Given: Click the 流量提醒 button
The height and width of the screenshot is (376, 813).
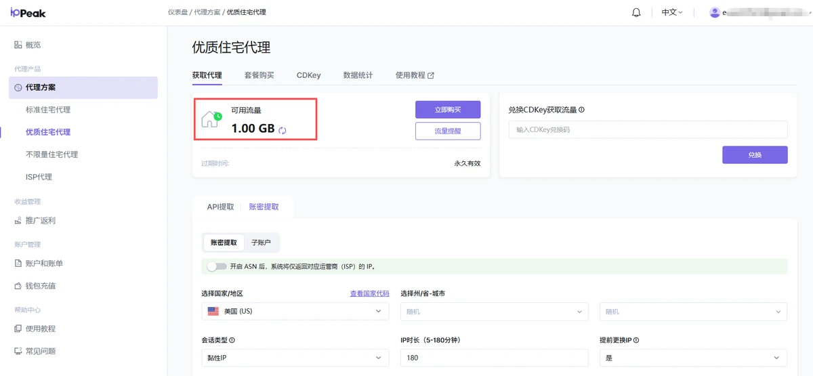Looking at the screenshot, I should [x=448, y=131].
